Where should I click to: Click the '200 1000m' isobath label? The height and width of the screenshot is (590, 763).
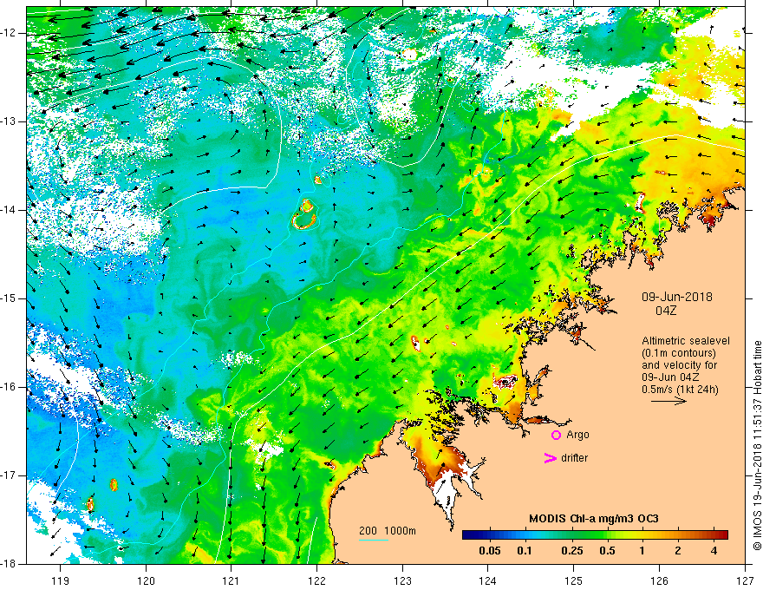388,531
